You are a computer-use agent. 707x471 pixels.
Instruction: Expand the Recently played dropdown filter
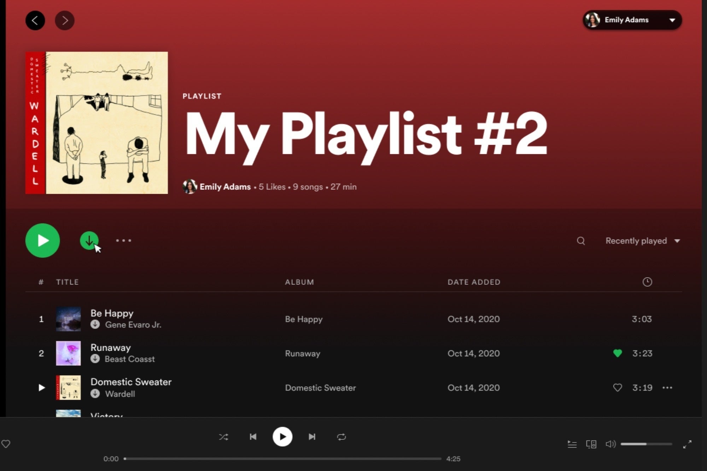(641, 241)
